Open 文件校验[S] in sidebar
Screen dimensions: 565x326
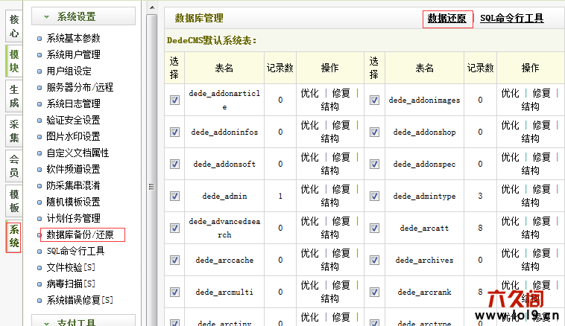tap(71, 267)
